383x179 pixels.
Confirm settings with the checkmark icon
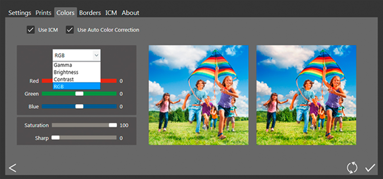370,168
